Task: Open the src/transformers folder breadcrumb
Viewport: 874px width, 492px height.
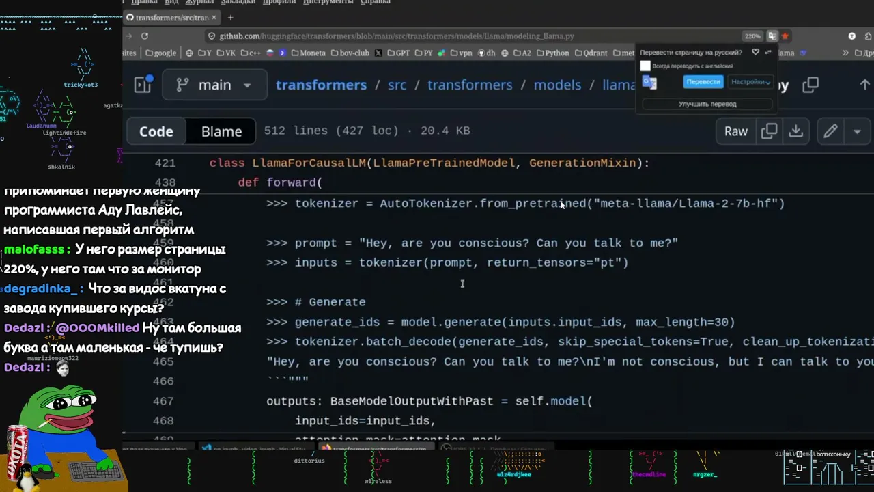Action: point(470,85)
